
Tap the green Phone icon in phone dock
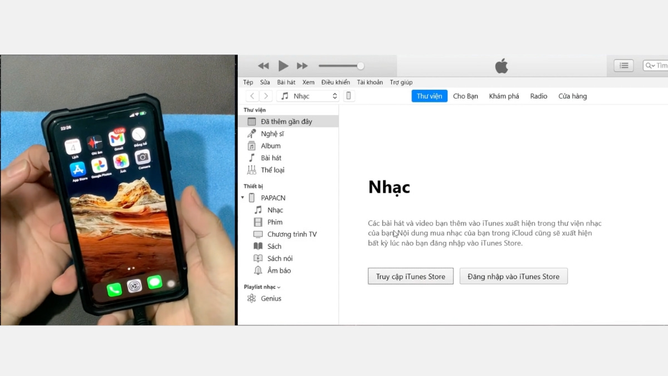[x=114, y=289]
